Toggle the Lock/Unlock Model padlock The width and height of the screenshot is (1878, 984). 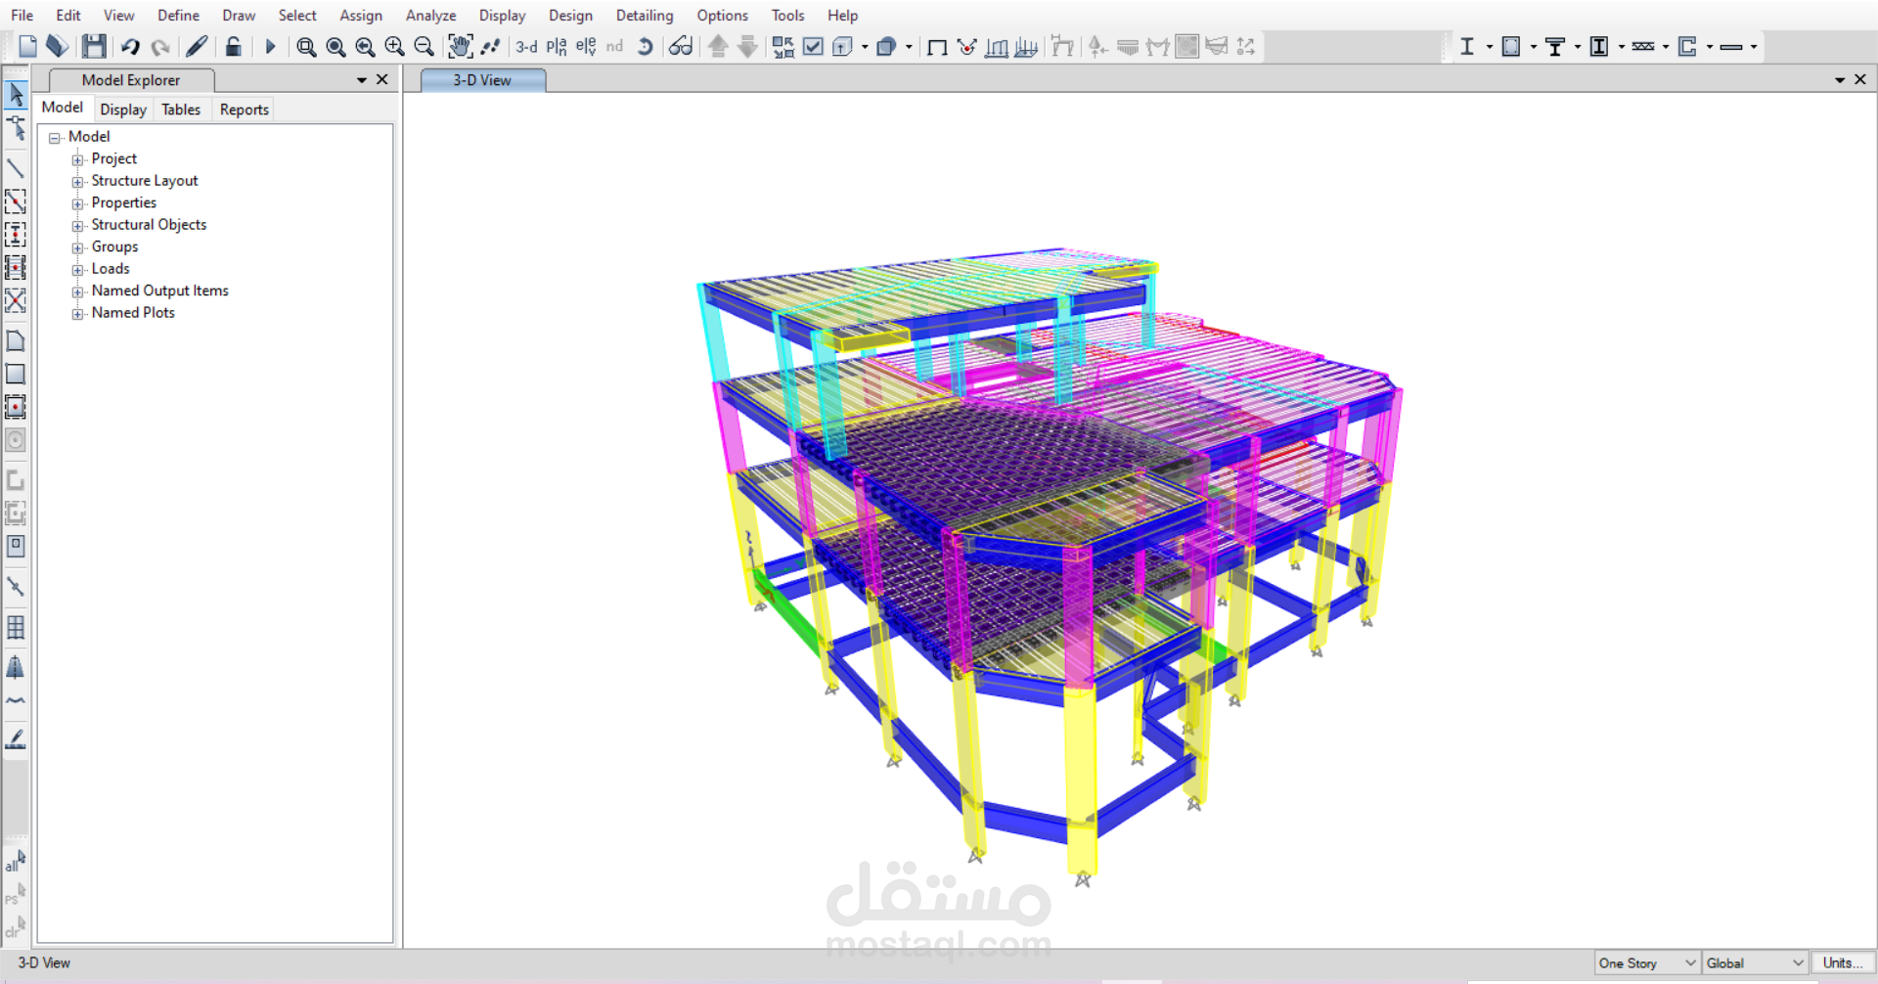233,46
